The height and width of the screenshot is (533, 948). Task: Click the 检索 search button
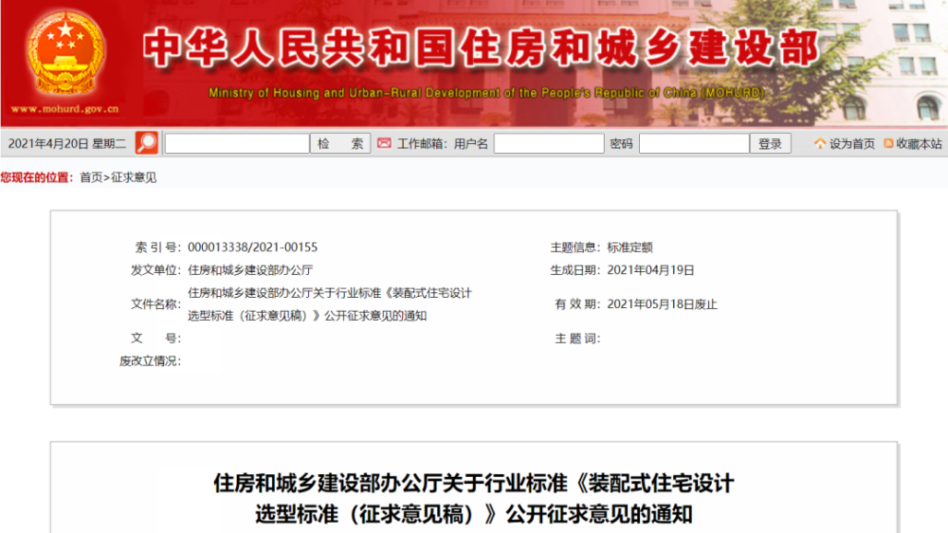(340, 143)
